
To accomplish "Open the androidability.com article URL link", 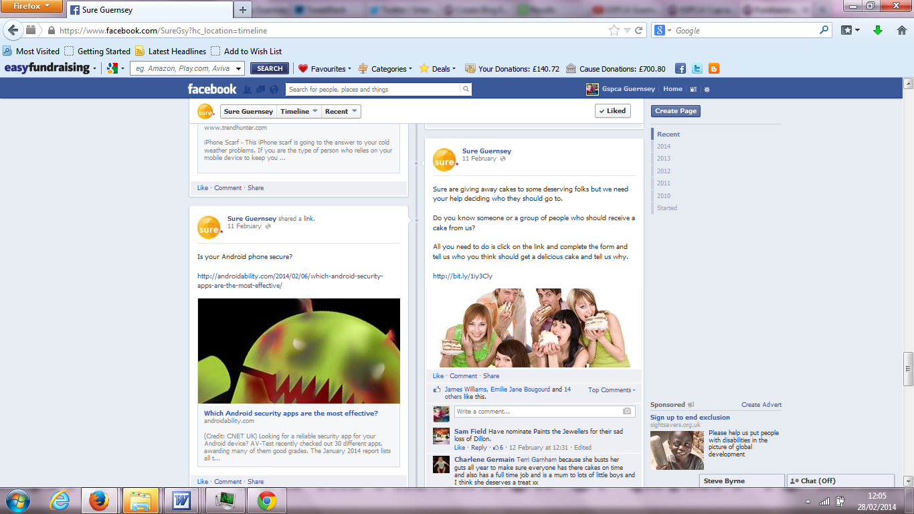I will point(290,280).
